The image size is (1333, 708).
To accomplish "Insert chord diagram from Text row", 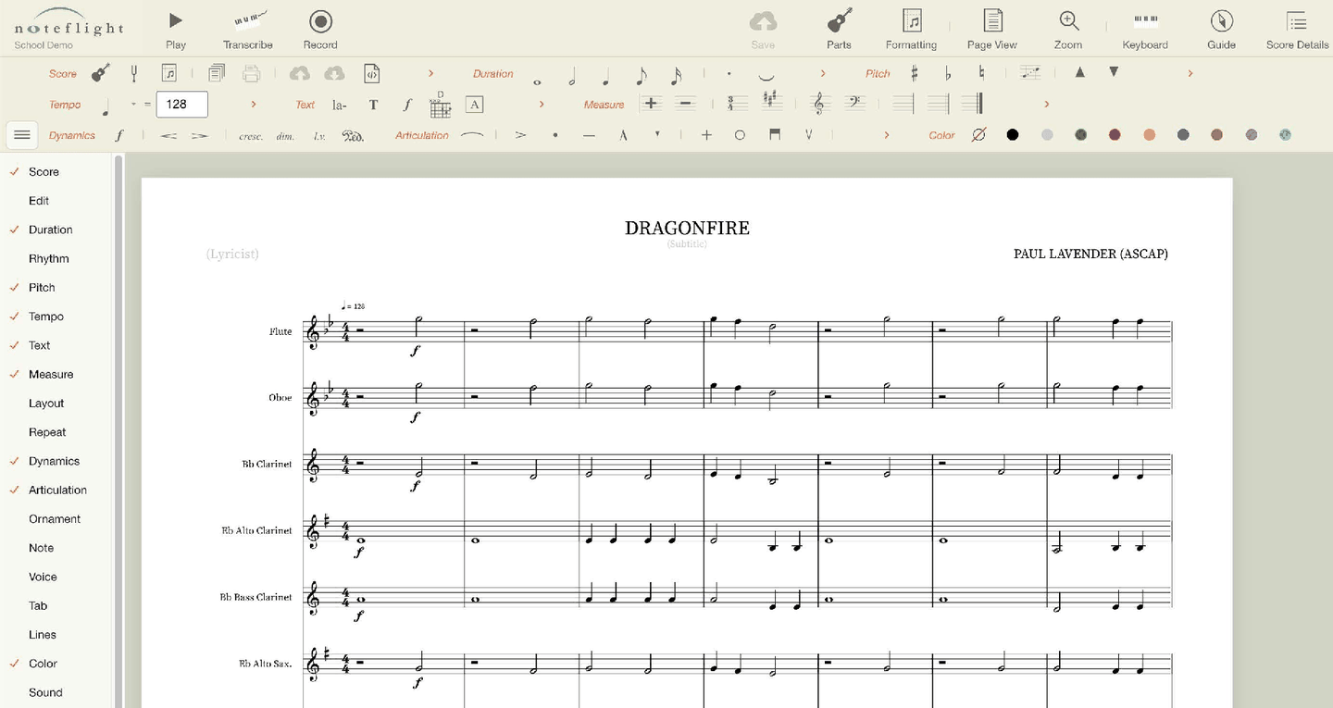I will point(441,105).
